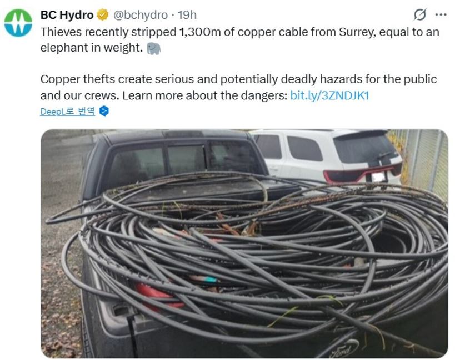This screenshot has height=360, width=455.
Task: Open the bit.ly/3ZNDJK1 link
Action: coord(329,95)
